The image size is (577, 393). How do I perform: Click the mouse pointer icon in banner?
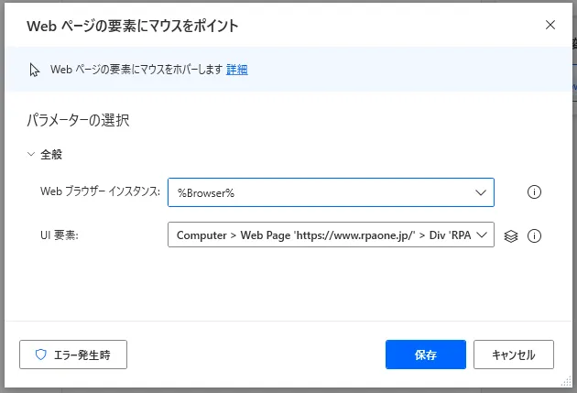pos(35,70)
